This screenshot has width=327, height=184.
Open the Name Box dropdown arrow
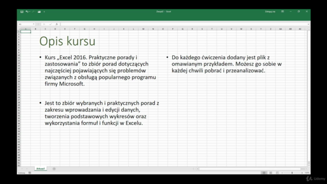click(x=34, y=24)
